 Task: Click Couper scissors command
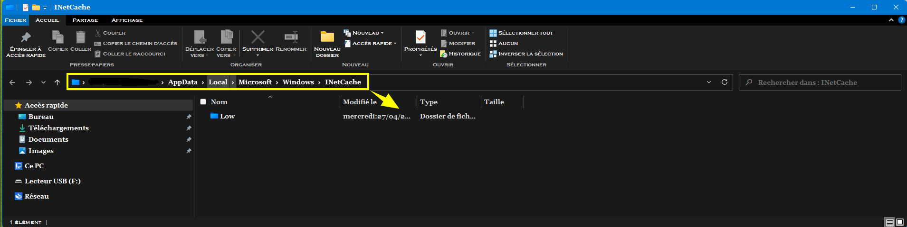[110, 33]
